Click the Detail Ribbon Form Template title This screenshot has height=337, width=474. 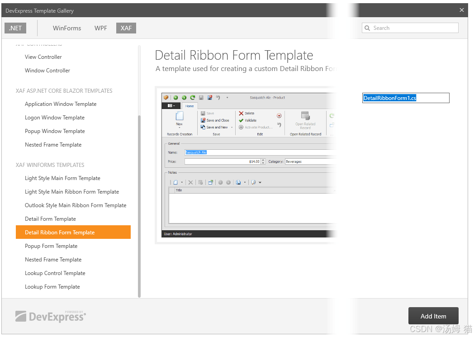234,55
